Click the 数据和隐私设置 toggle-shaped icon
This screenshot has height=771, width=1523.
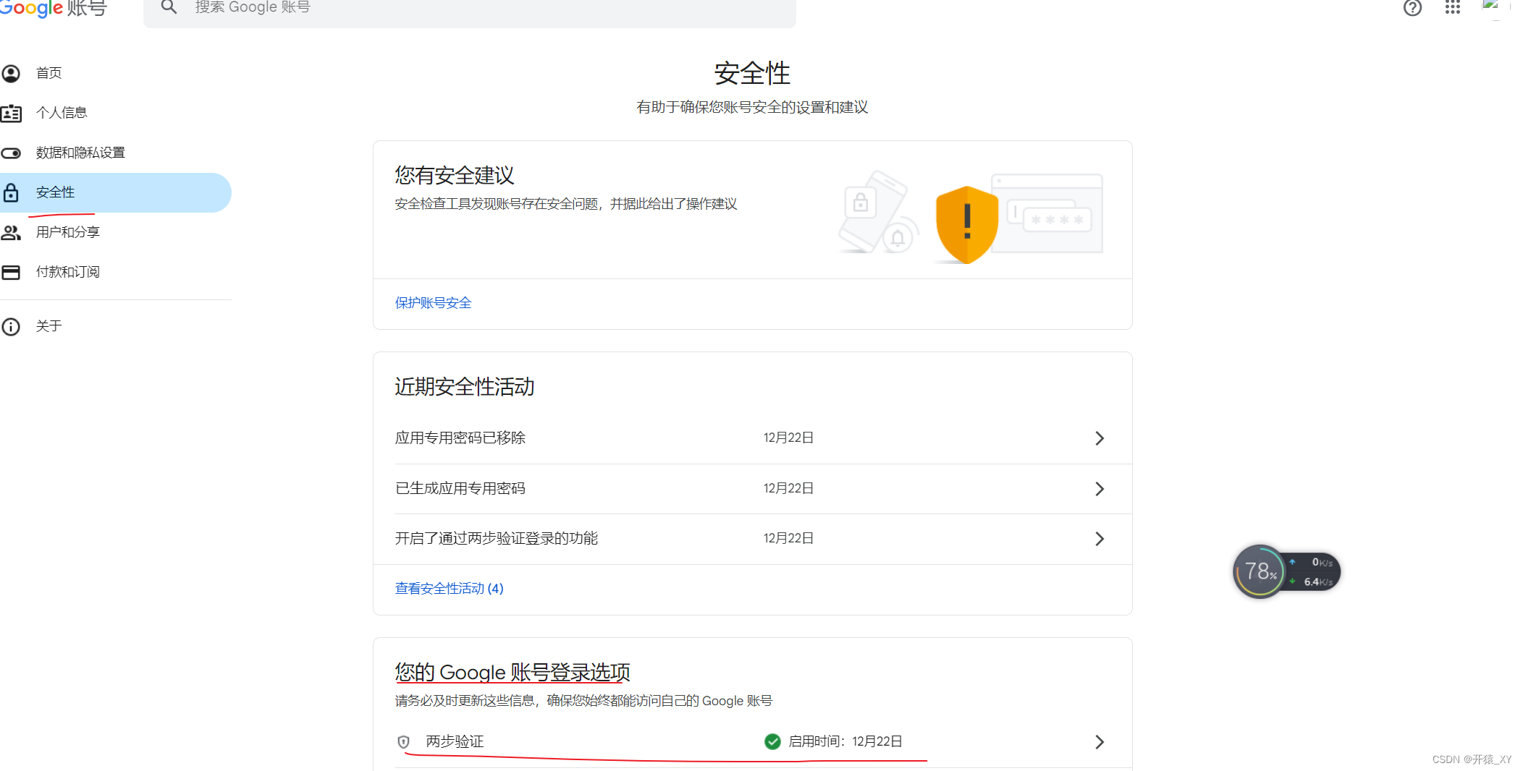tap(11, 153)
